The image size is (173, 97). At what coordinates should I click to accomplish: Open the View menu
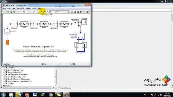coord(13,8)
